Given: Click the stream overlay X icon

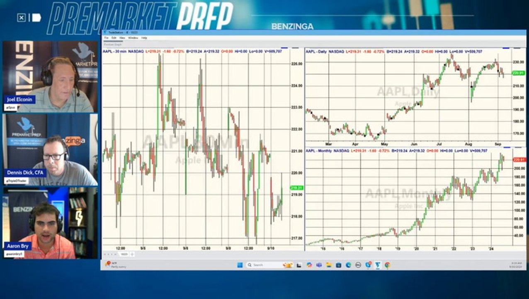Looking at the screenshot, I should [x=22, y=17].
